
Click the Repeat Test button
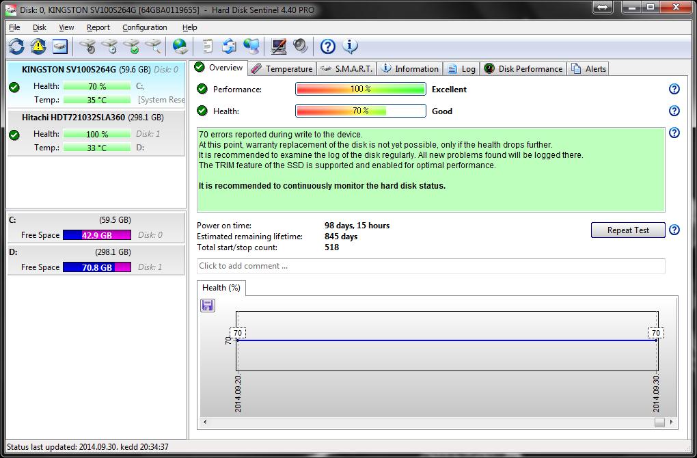628,230
